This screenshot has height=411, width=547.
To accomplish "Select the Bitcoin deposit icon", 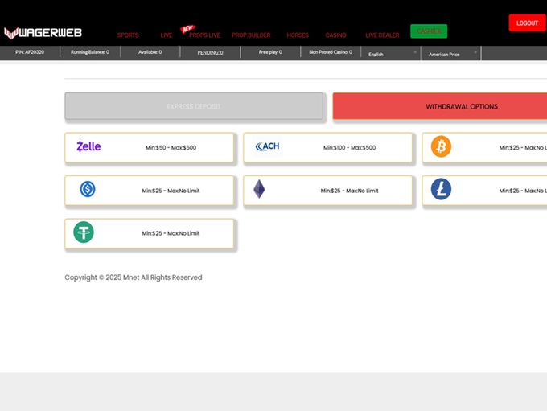I will click(x=441, y=146).
